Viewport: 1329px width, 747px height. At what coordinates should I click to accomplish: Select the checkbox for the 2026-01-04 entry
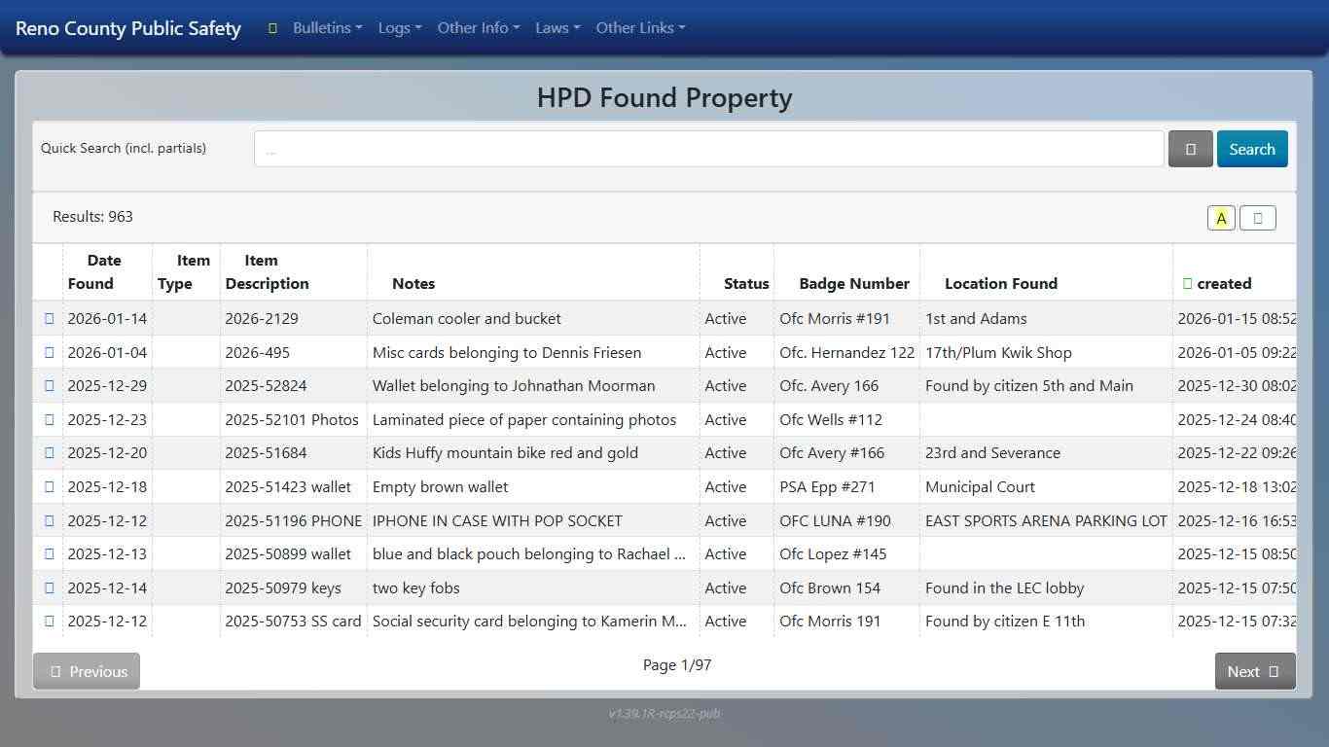pyautogui.click(x=49, y=352)
